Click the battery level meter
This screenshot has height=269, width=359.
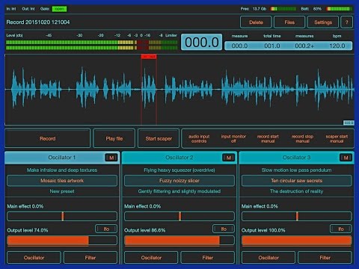(339, 9)
